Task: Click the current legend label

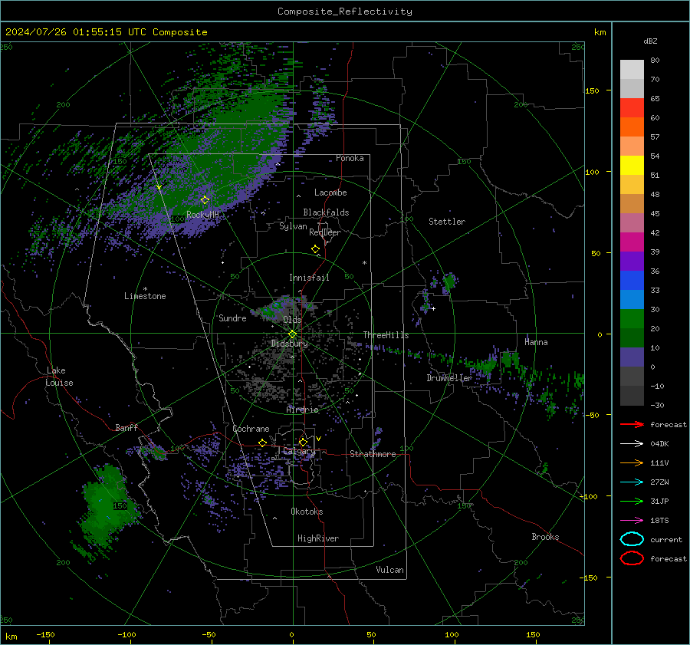Action: [x=666, y=540]
